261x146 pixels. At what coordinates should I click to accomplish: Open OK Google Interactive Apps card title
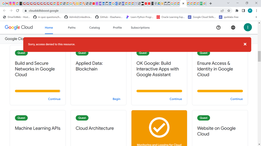click(x=158, y=69)
